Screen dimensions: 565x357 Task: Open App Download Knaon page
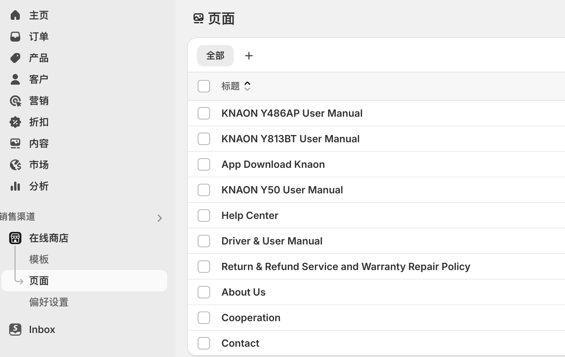(x=273, y=164)
